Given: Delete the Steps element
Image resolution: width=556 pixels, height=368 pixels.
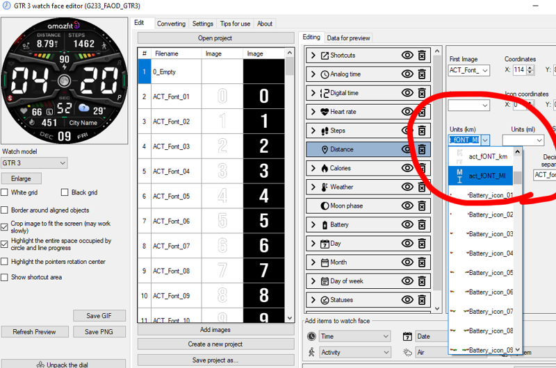Looking at the screenshot, I should [422, 131].
